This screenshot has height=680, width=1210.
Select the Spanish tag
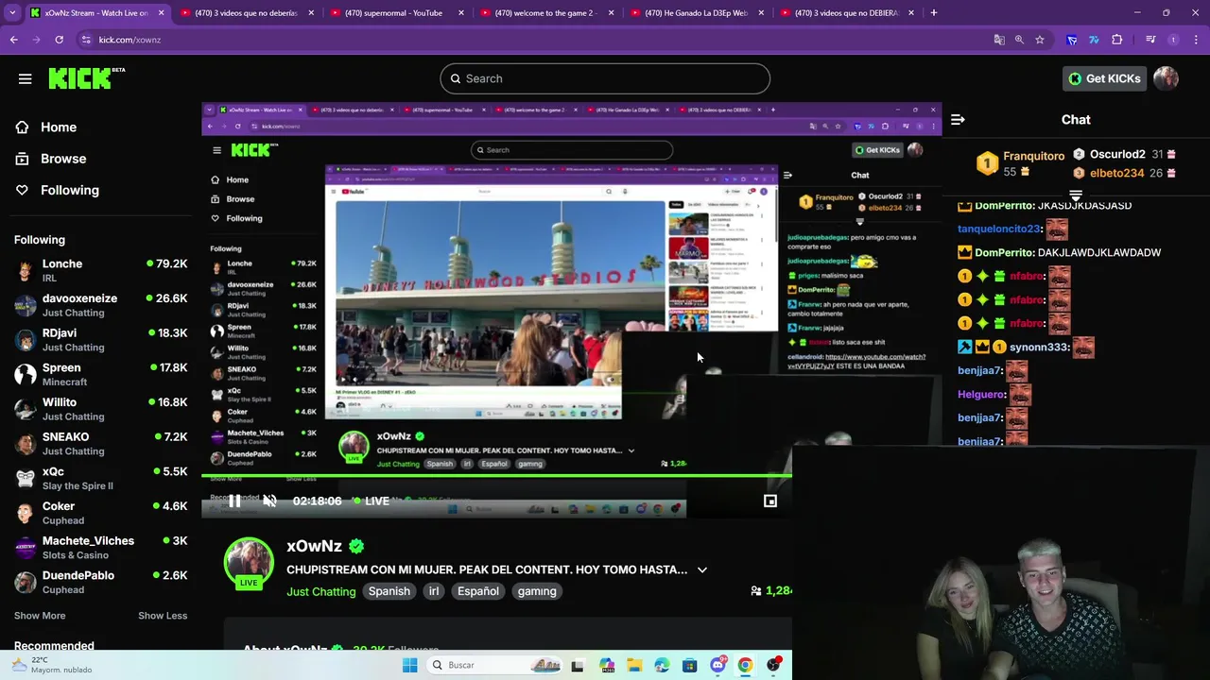tap(389, 591)
